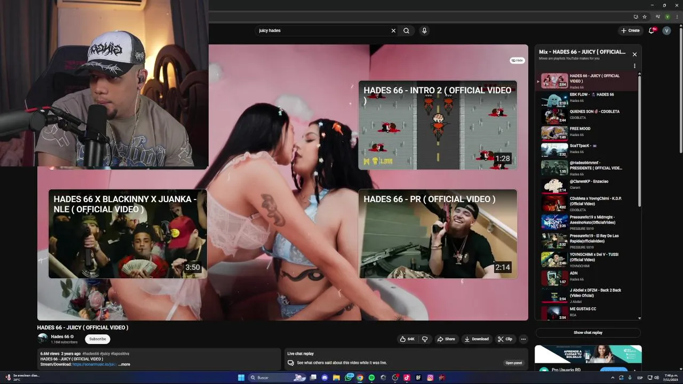Like the video with 64K thumbs up
Image resolution: width=683 pixels, height=384 pixels.
point(407,339)
